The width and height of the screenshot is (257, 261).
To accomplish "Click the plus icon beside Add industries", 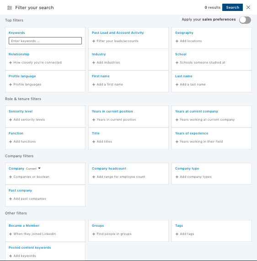I will [94, 63].
